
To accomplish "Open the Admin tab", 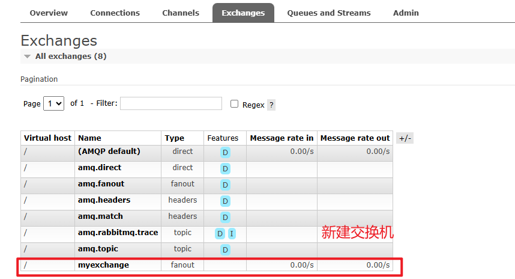I will coord(406,13).
